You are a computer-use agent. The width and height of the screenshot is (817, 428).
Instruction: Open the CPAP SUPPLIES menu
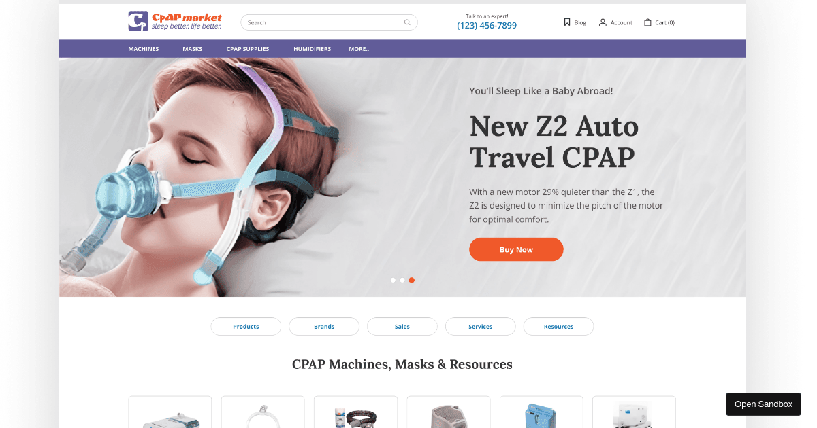(x=248, y=49)
